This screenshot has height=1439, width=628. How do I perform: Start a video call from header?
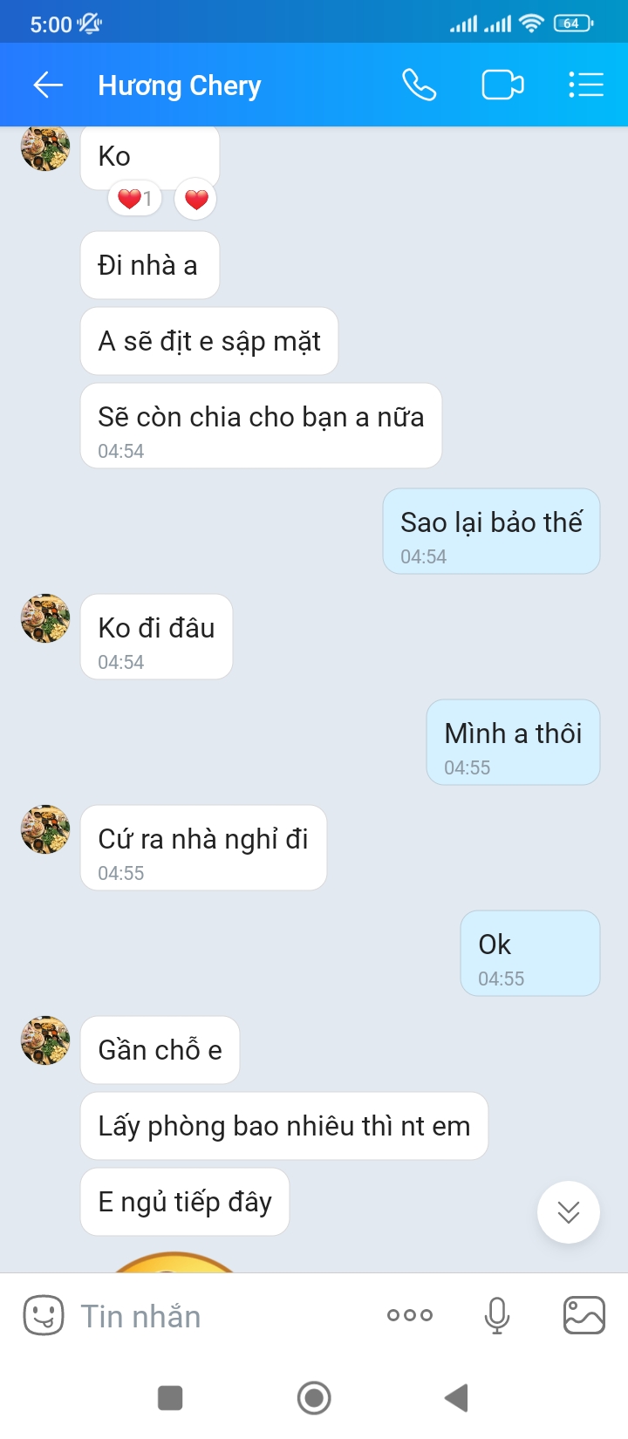coord(502,85)
